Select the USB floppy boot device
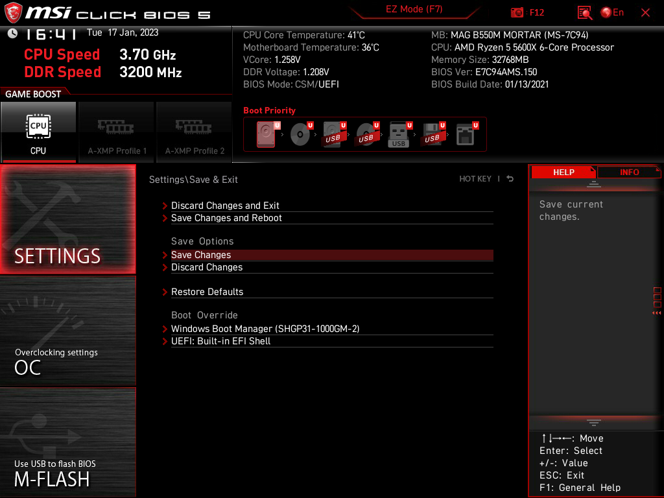Screen dimensions: 664x498 (434, 134)
